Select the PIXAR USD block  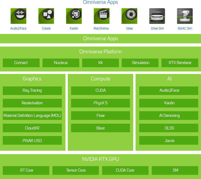coord(32,140)
